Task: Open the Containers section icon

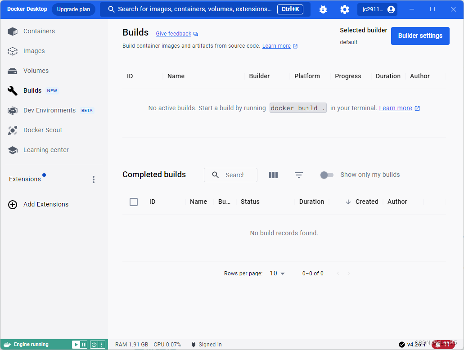Action: (13, 31)
